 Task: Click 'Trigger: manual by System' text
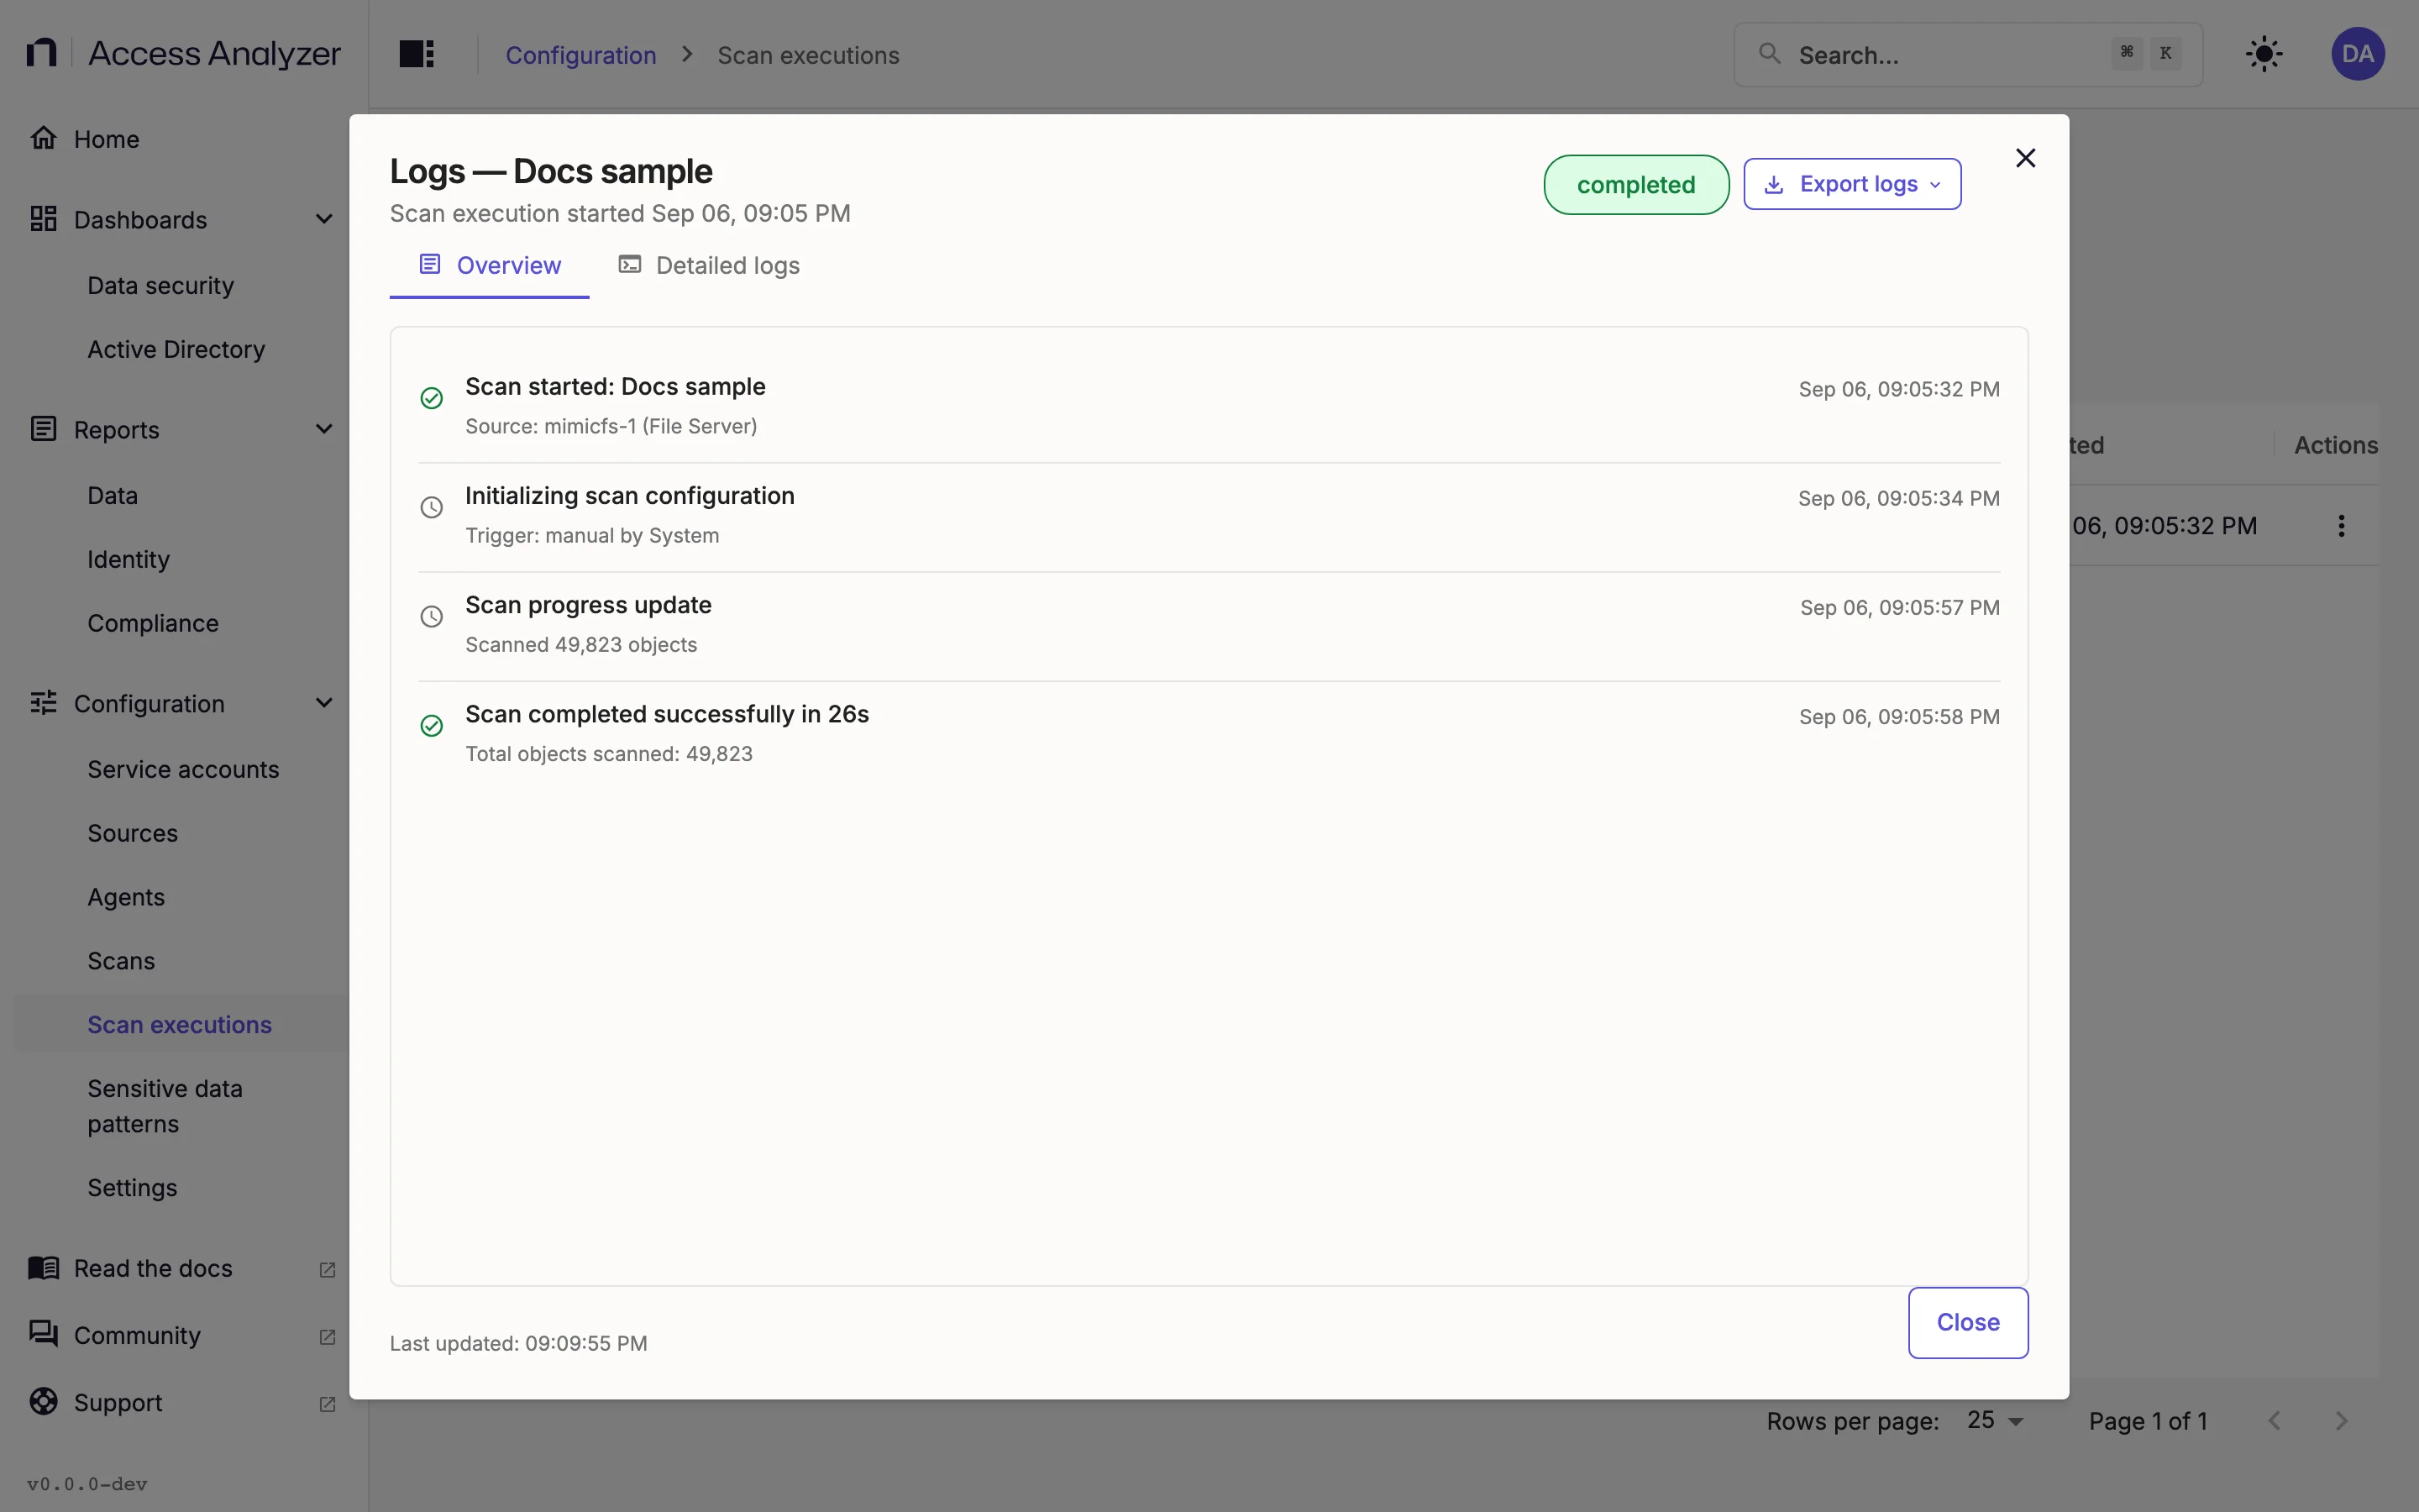point(592,535)
